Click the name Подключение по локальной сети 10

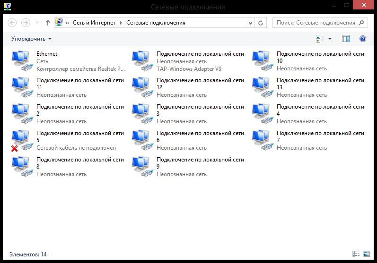[x=320, y=57]
